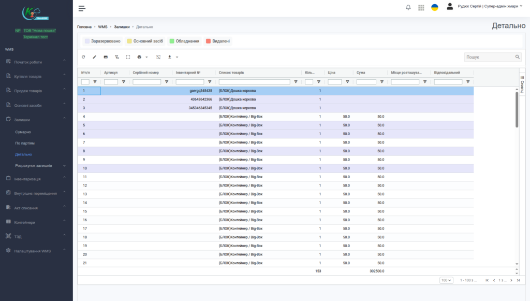Screen dimensions: 530x301
Task: Open the apps grid icon in header
Action: pos(421,8)
